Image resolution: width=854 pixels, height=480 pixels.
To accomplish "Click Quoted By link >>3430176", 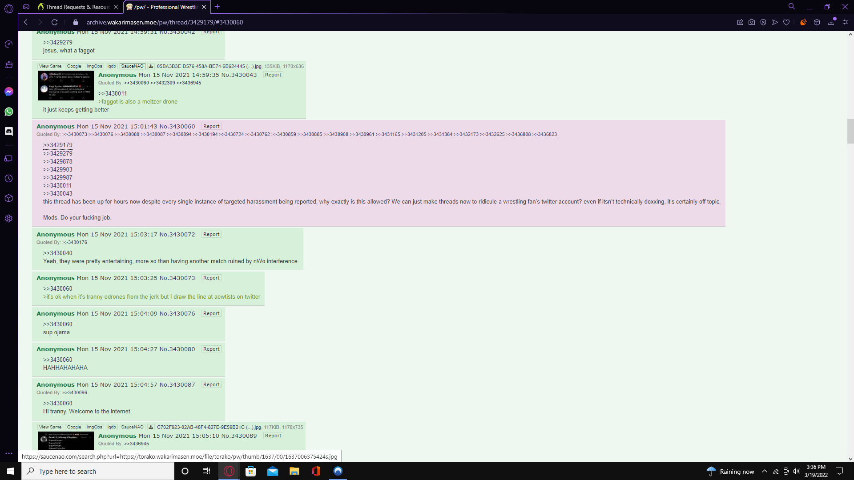I will 75,242.
